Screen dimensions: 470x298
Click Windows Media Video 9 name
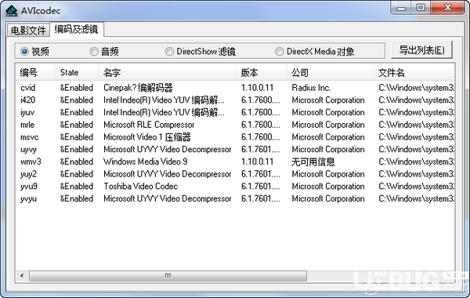146,162
